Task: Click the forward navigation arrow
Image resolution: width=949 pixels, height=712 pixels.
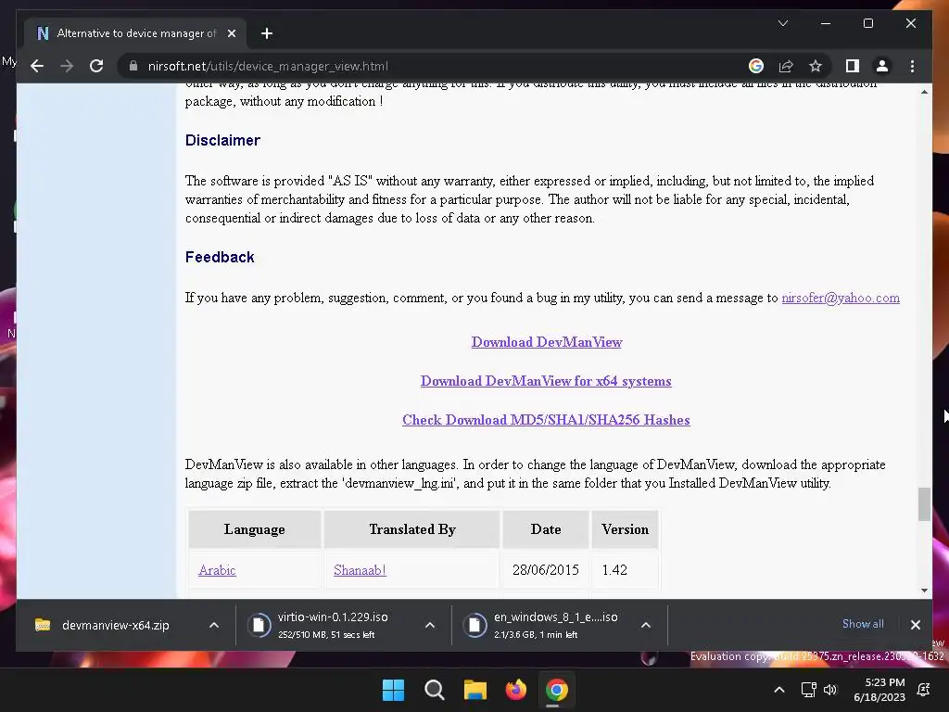Action: (67, 66)
